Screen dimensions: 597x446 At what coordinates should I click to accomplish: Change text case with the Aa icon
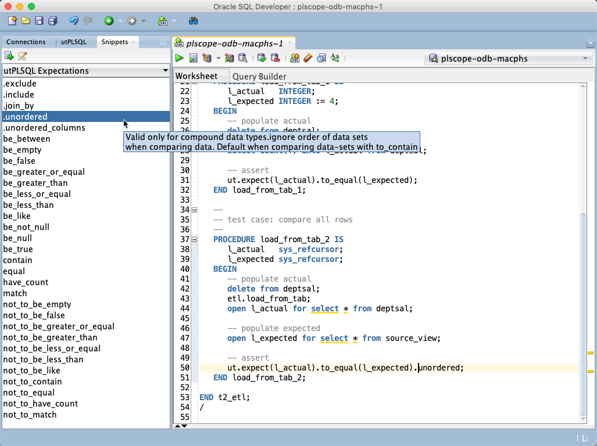(x=335, y=57)
